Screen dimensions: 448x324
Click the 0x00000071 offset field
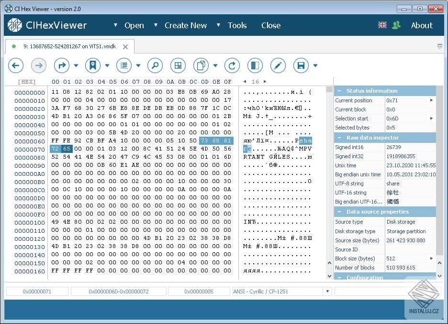tap(37, 291)
